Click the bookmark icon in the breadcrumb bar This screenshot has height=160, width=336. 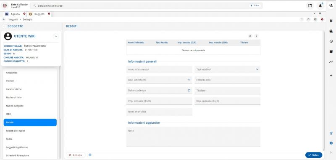pyautogui.click(x=309, y=19)
